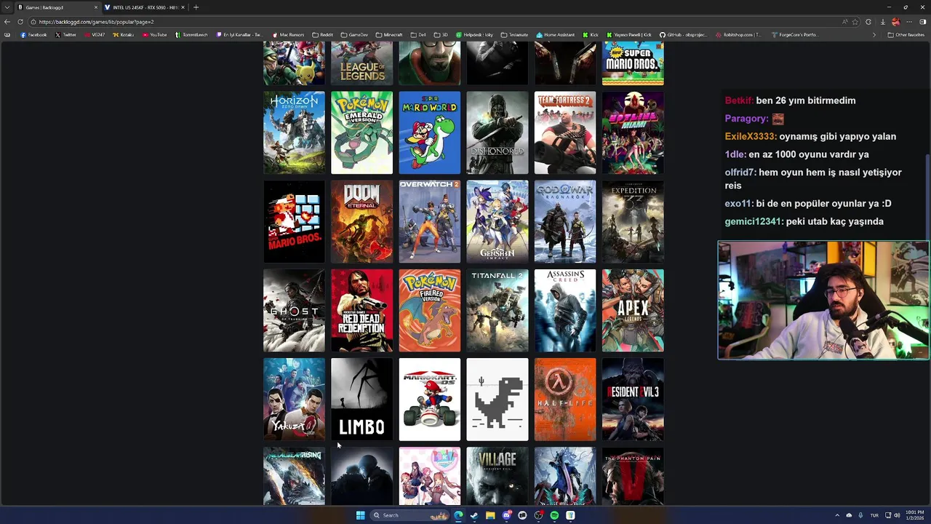Open the Red Dead Redemption cover
The width and height of the screenshot is (931, 524).
pos(361,311)
